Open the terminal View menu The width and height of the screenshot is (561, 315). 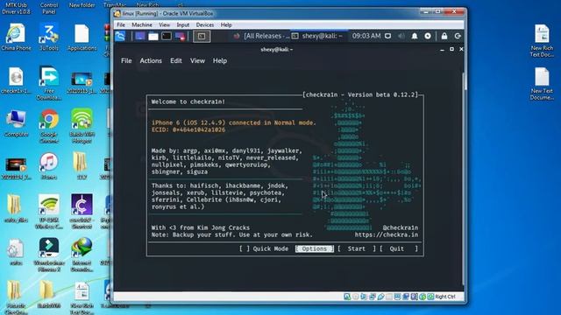(197, 60)
